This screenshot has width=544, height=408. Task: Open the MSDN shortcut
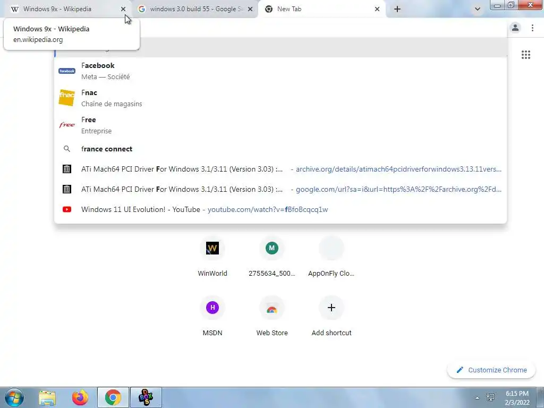[x=212, y=317]
